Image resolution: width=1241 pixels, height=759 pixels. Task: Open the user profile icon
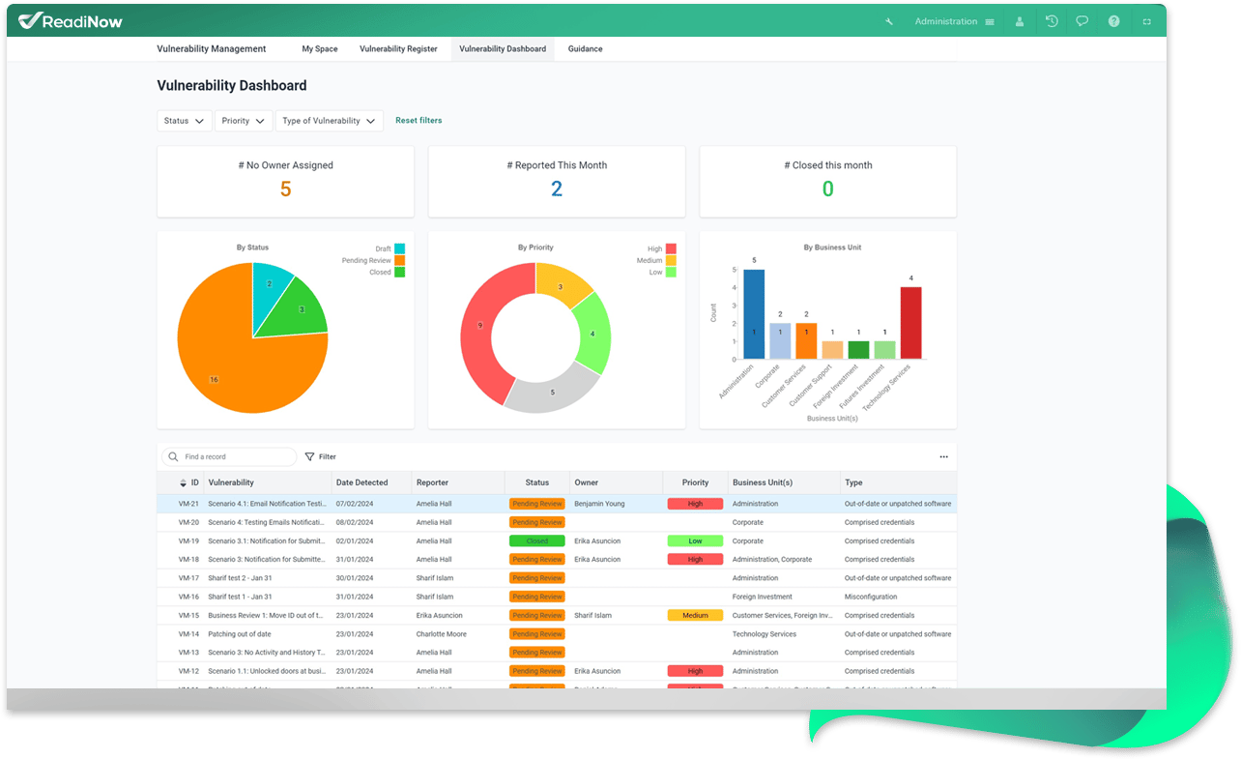(x=1020, y=21)
